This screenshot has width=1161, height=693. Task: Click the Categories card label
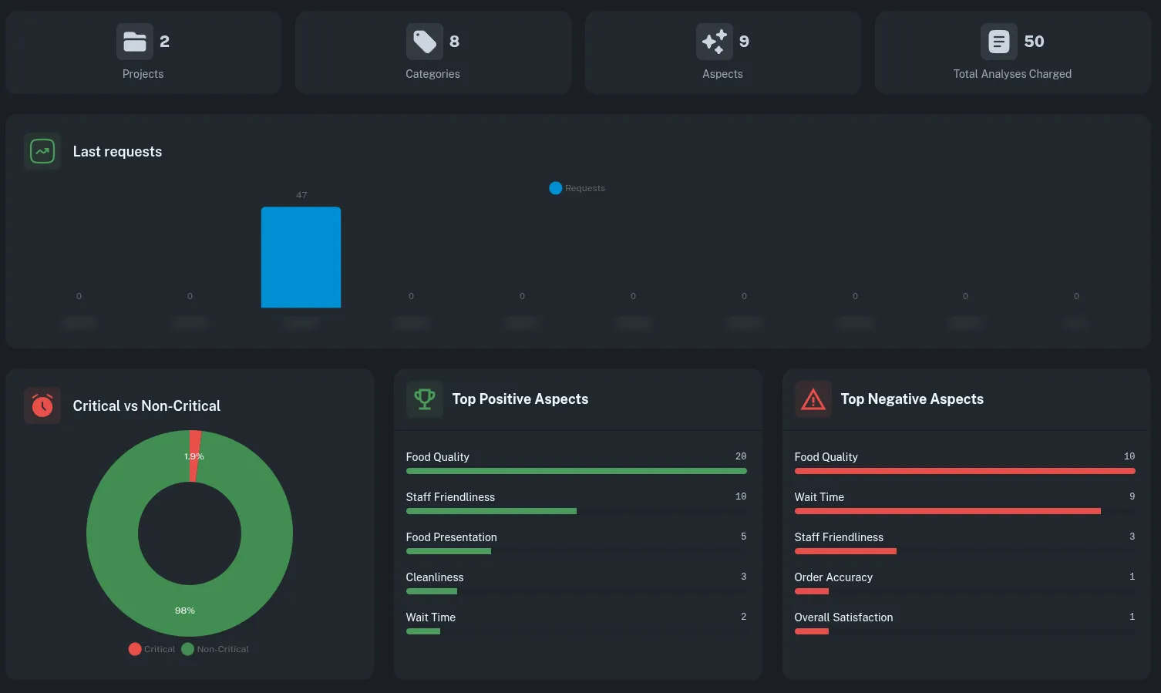click(x=432, y=74)
